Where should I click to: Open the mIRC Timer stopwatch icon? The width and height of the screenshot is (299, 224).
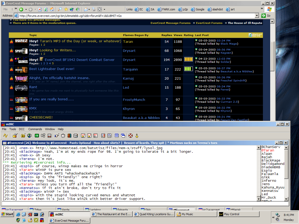63,136
